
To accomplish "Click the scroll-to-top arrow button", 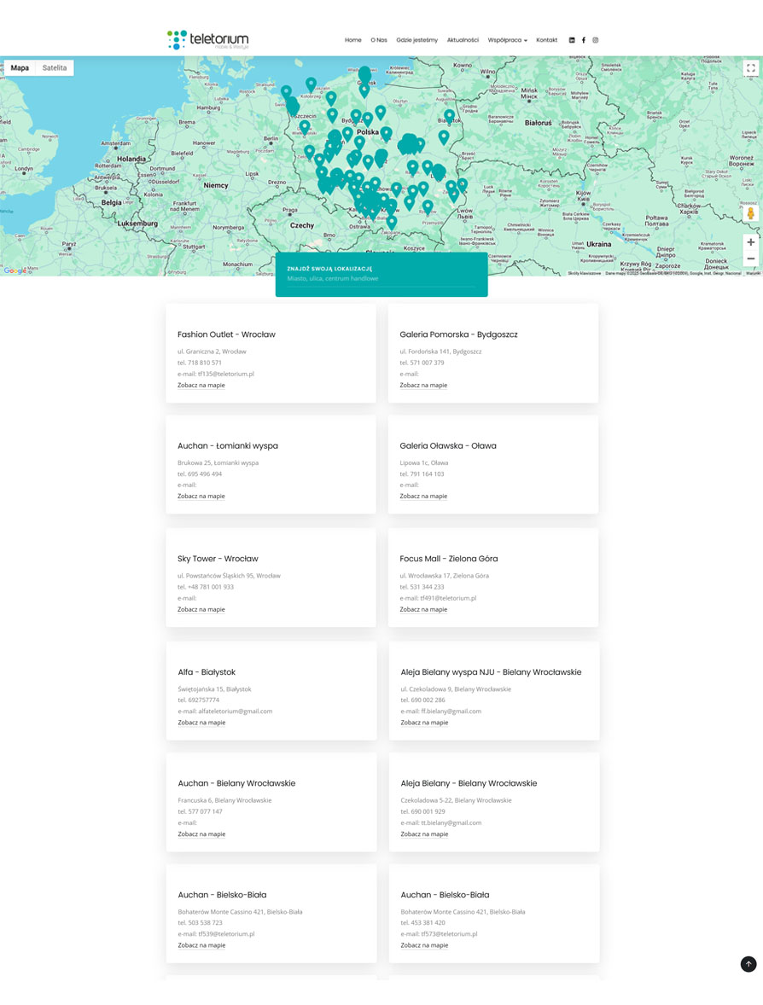I will 748,964.
